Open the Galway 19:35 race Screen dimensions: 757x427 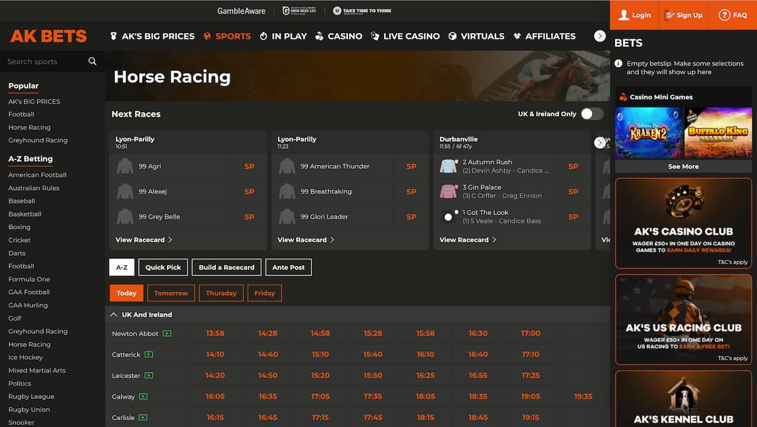583,396
